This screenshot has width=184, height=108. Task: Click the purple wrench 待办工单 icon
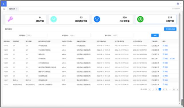tap(10, 19)
